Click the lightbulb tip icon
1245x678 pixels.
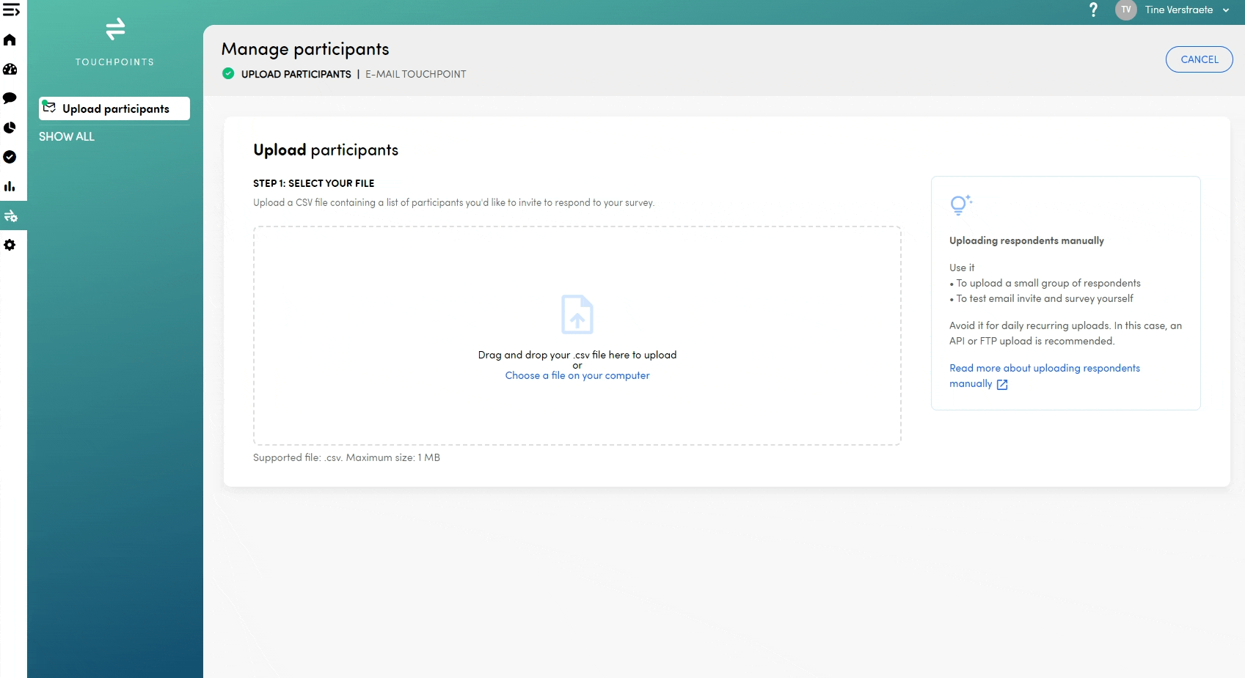pos(960,204)
